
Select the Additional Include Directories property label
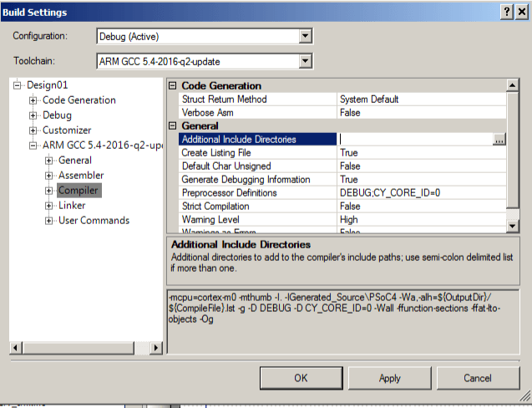(x=257, y=140)
